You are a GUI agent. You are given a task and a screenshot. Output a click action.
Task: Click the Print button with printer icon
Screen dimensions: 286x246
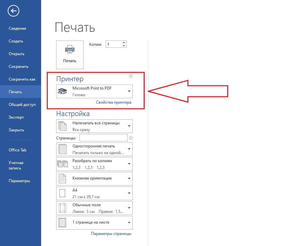pos(70,54)
